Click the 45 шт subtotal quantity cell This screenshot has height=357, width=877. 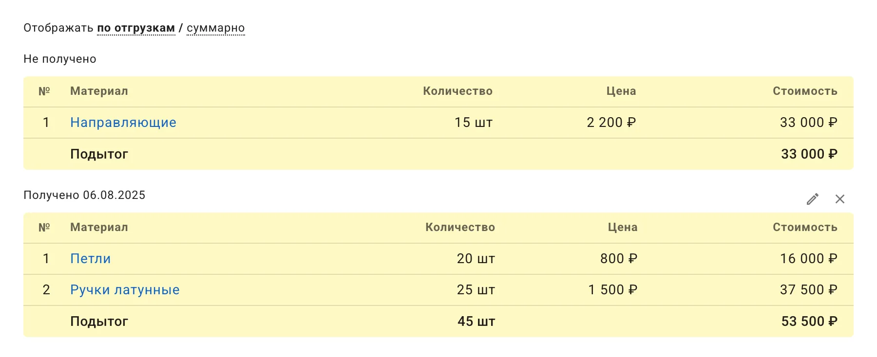[476, 321]
